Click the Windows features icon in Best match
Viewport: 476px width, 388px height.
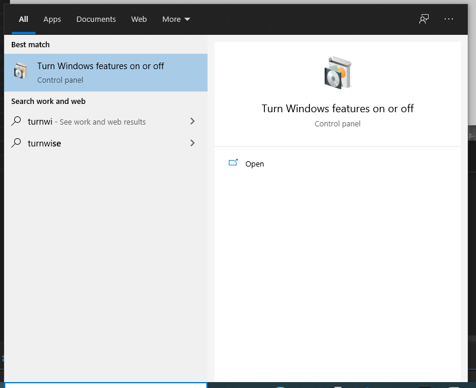pos(21,71)
